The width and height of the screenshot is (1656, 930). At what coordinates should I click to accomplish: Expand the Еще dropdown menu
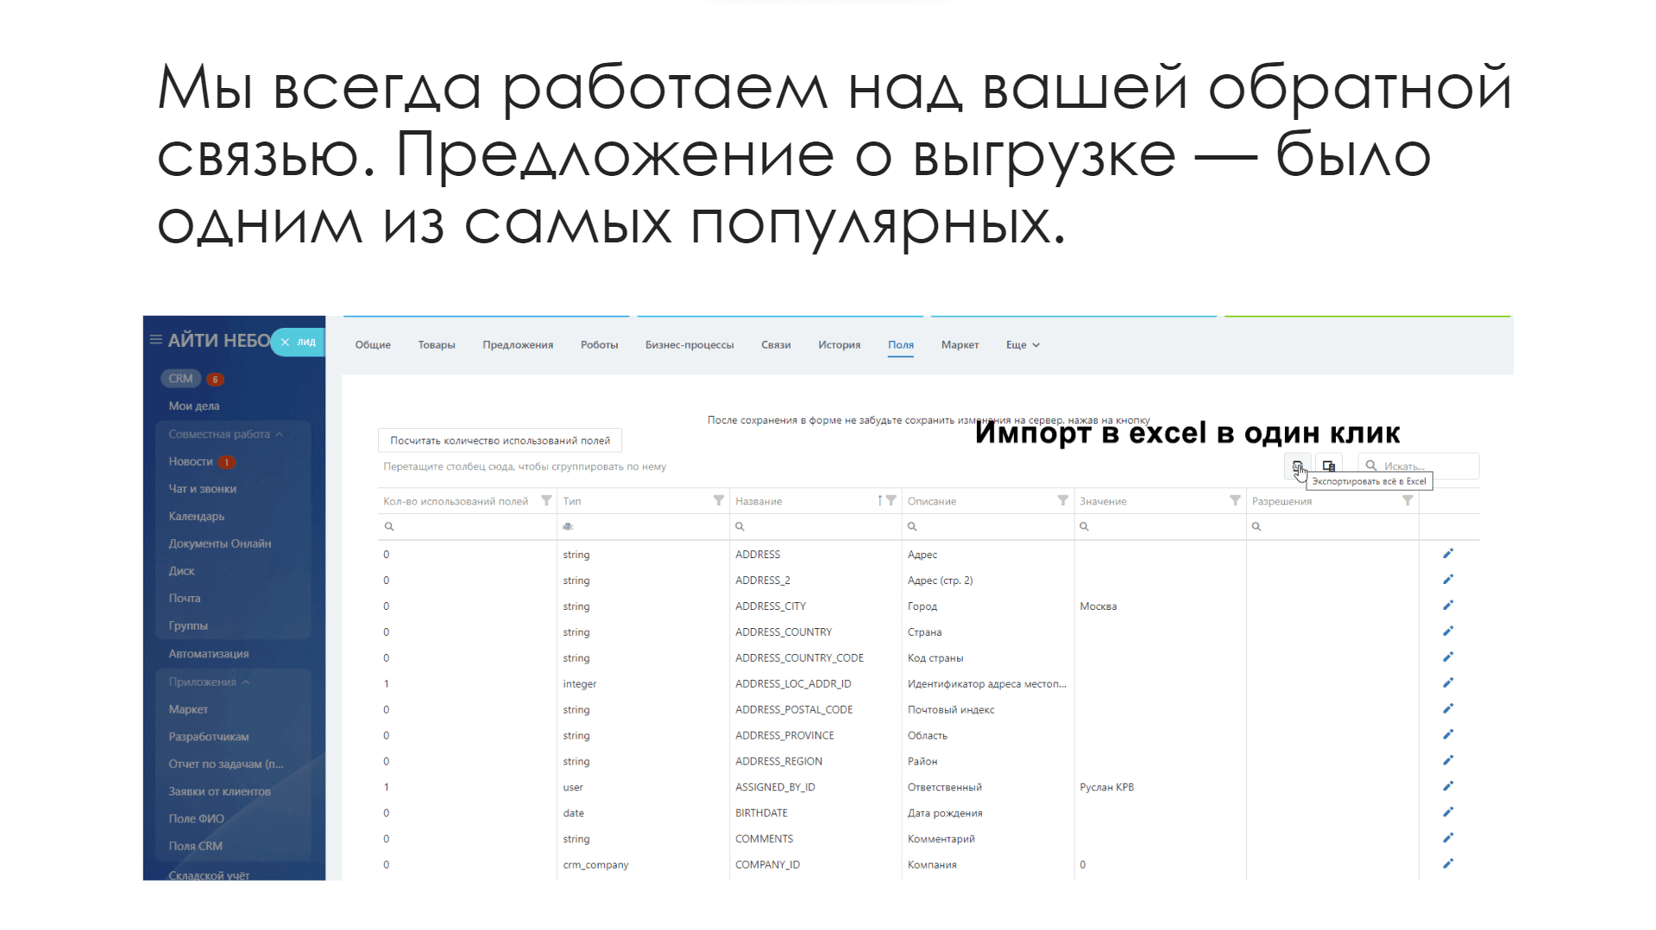click(x=1023, y=345)
